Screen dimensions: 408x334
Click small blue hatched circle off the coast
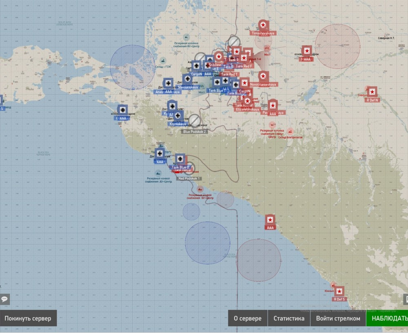point(191,212)
